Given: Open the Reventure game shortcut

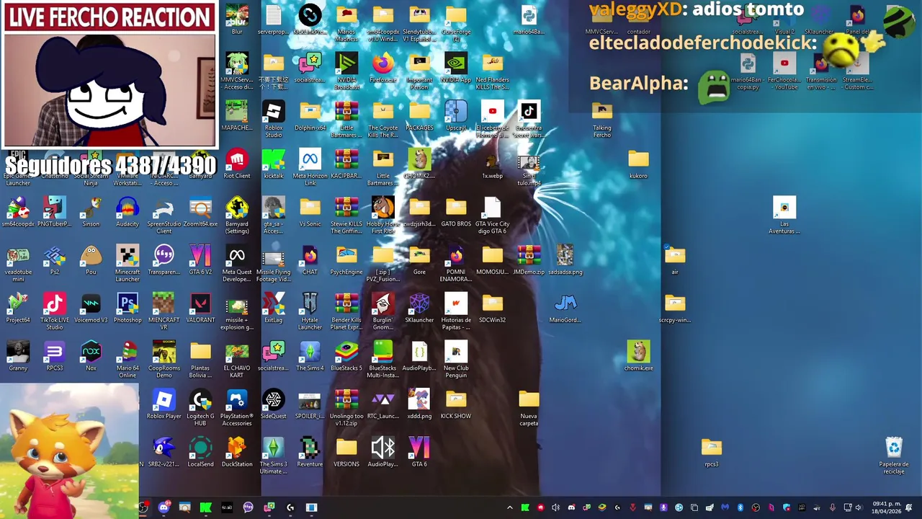Looking at the screenshot, I should [x=310, y=452].
